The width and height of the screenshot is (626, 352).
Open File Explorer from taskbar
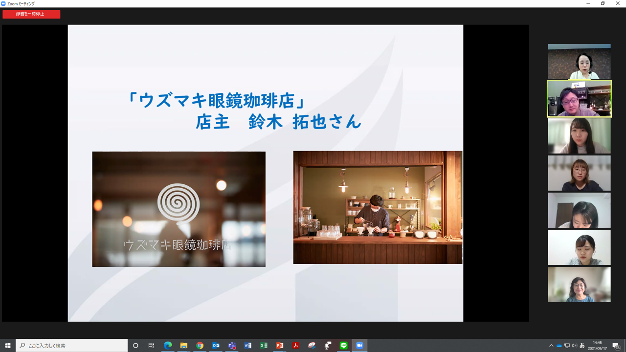click(184, 345)
